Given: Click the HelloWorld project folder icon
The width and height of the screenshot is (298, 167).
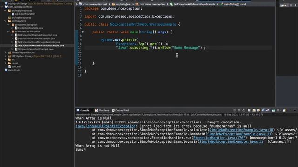Looking at the screenshot, I should [6, 70].
